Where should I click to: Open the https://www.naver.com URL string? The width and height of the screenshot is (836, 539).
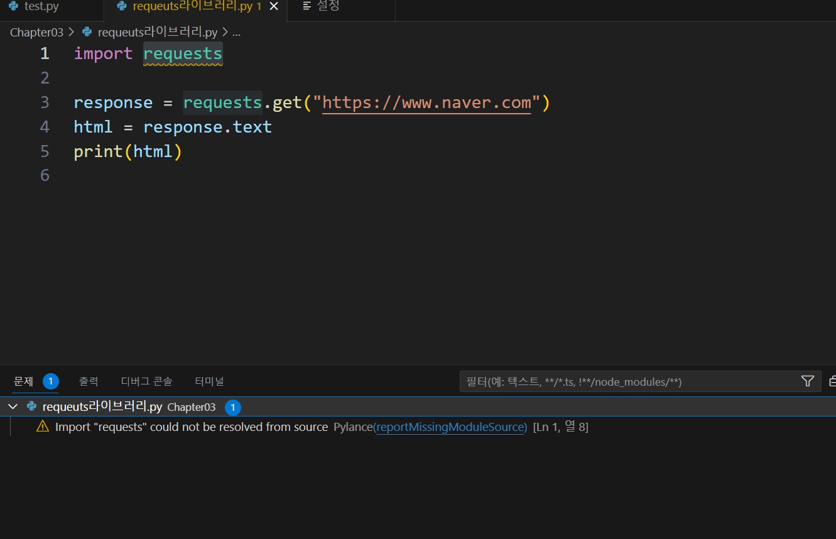pos(426,102)
